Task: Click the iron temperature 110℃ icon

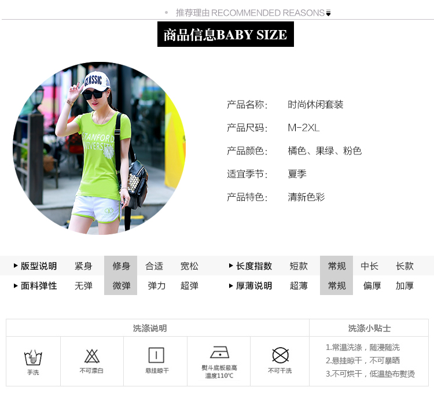Action: click(219, 353)
